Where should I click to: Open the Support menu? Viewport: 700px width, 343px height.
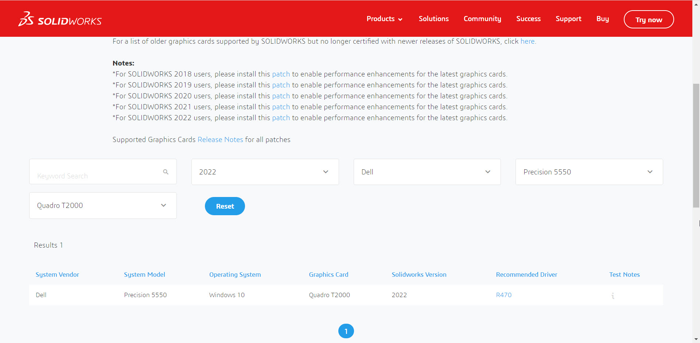pyautogui.click(x=568, y=19)
